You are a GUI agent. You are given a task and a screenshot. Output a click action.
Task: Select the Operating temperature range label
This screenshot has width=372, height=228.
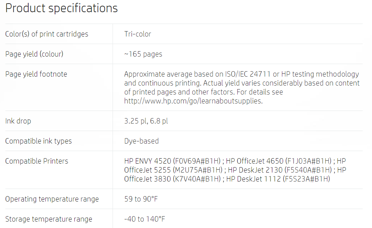pos(52,199)
